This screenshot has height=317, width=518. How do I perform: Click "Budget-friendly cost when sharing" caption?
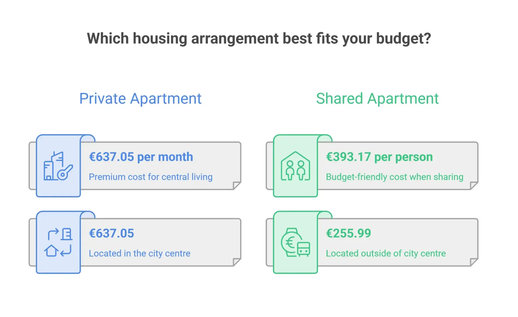pos(394,177)
